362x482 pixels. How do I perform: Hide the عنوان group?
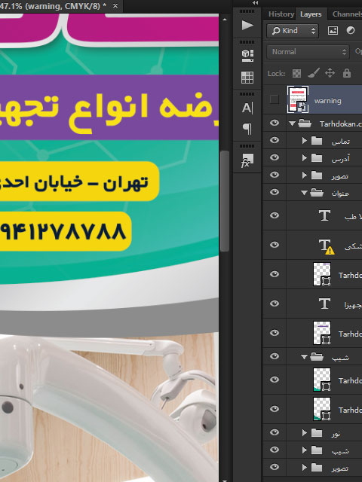tap(275, 192)
